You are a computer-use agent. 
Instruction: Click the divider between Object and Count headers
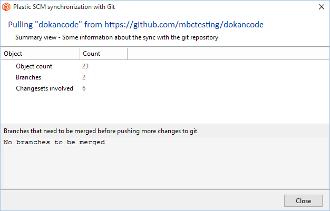pos(80,54)
